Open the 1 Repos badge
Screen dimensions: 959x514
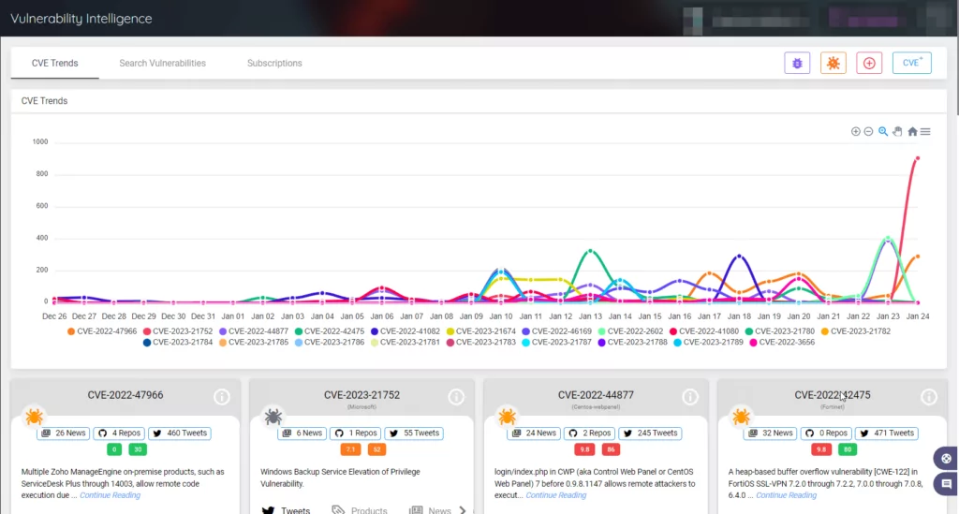355,433
